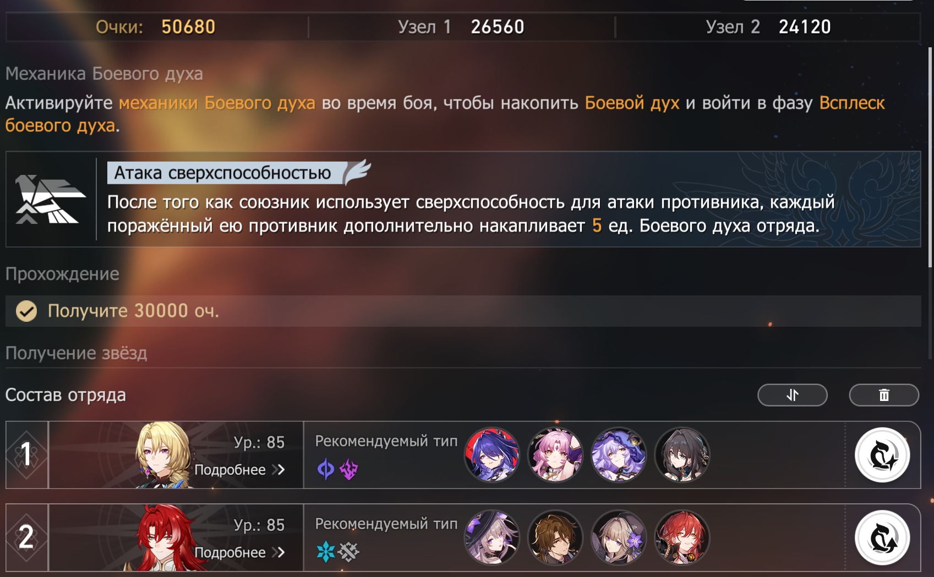Click the swap teams order button
The image size is (934, 577).
(792, 395)
